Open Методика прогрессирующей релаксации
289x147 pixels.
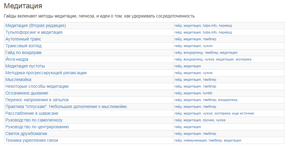46,73
